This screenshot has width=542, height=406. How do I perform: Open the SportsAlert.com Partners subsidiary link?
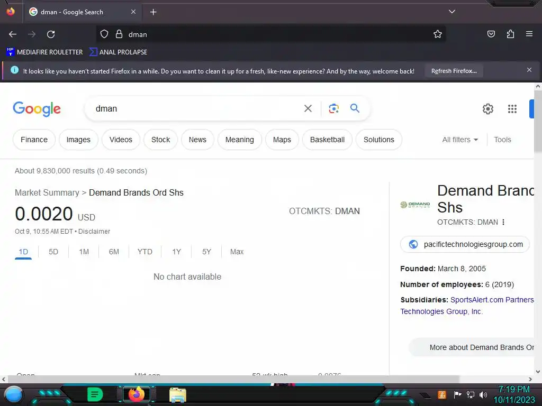pos(492,300)
